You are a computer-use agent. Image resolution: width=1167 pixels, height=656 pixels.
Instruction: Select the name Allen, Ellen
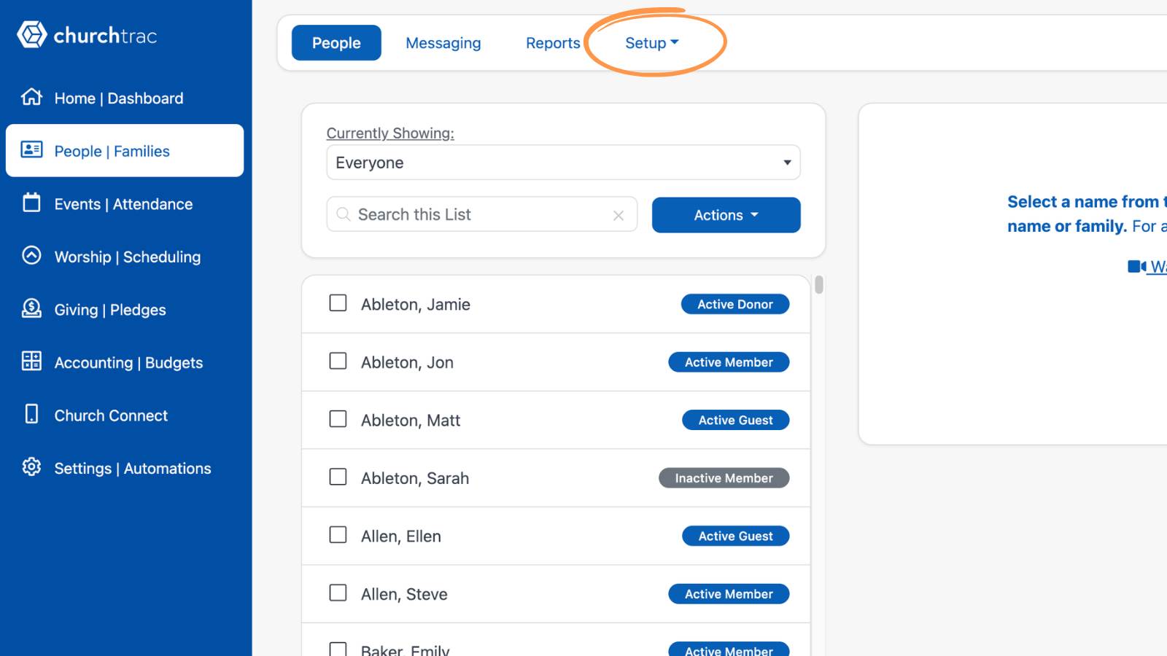tap(400, 536)
